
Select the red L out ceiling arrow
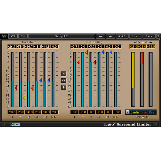click(x=78, y=62)
